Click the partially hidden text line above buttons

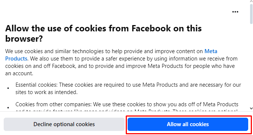tap(126, 110)
